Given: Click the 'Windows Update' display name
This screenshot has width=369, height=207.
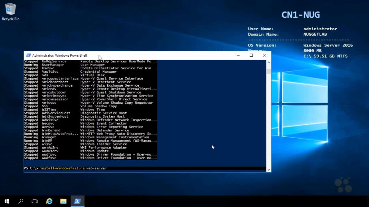Looking at the screenshot, I should pyautogui.click(x=95, y=151).
